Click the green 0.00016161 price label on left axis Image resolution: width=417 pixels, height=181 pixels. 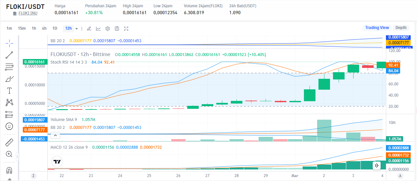click(35, 62)
